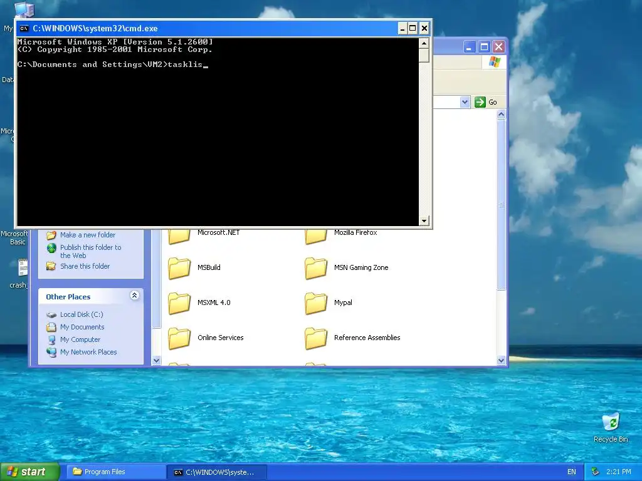This screenshot has height=481, width=642.
Task: Click the clock showing 2:21 PM
Action: pos(618,472)
